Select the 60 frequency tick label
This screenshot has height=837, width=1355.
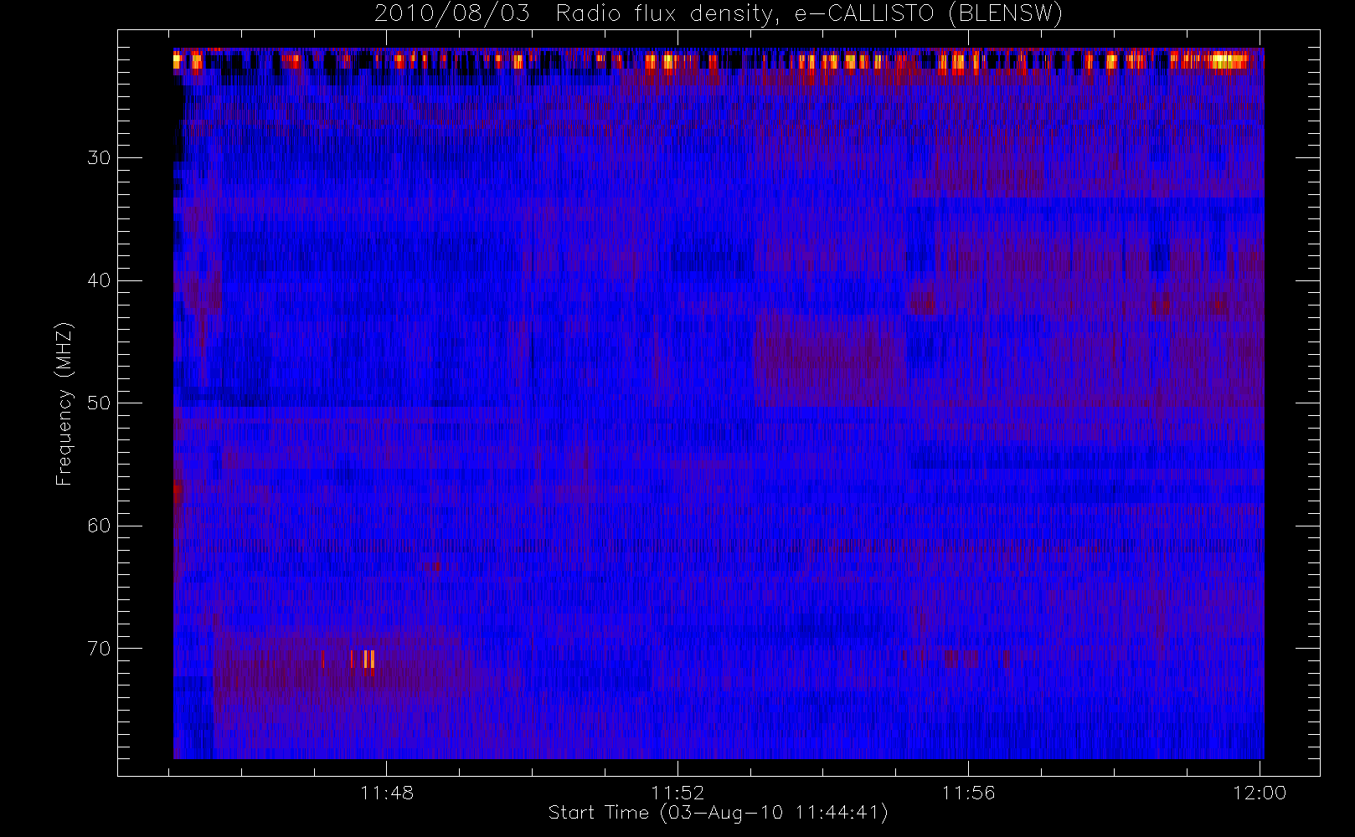pos(99,526)
